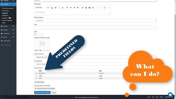Screen dimensions: 176x99
Task: Click the drag handle for the Image field row
Action: [x=36, y=76]
